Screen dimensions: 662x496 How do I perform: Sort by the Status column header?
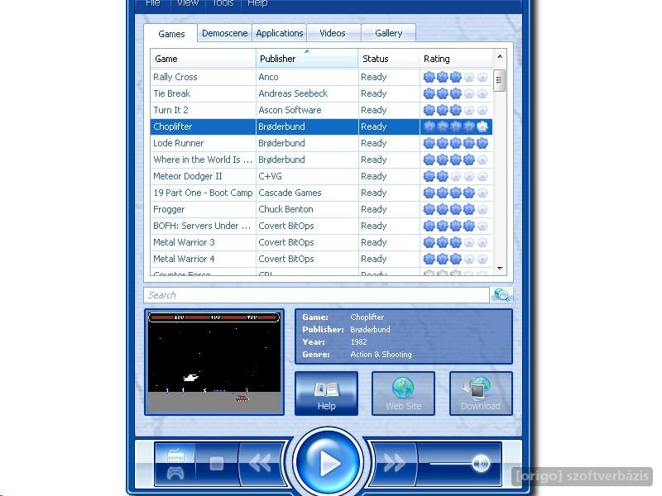(389, 59)
